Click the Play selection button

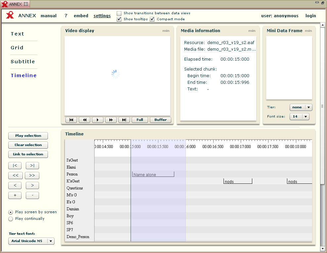coord(28,136)
